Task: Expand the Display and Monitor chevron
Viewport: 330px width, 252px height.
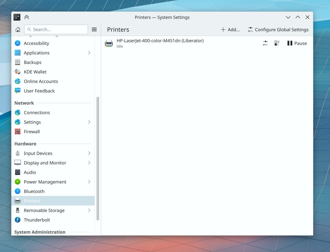Action: click(x=89, y=163)
